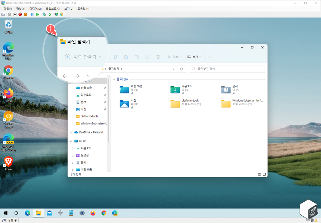Select OneDrive - Personal in sidebar
Screen dimensions: 321x223
88,132
